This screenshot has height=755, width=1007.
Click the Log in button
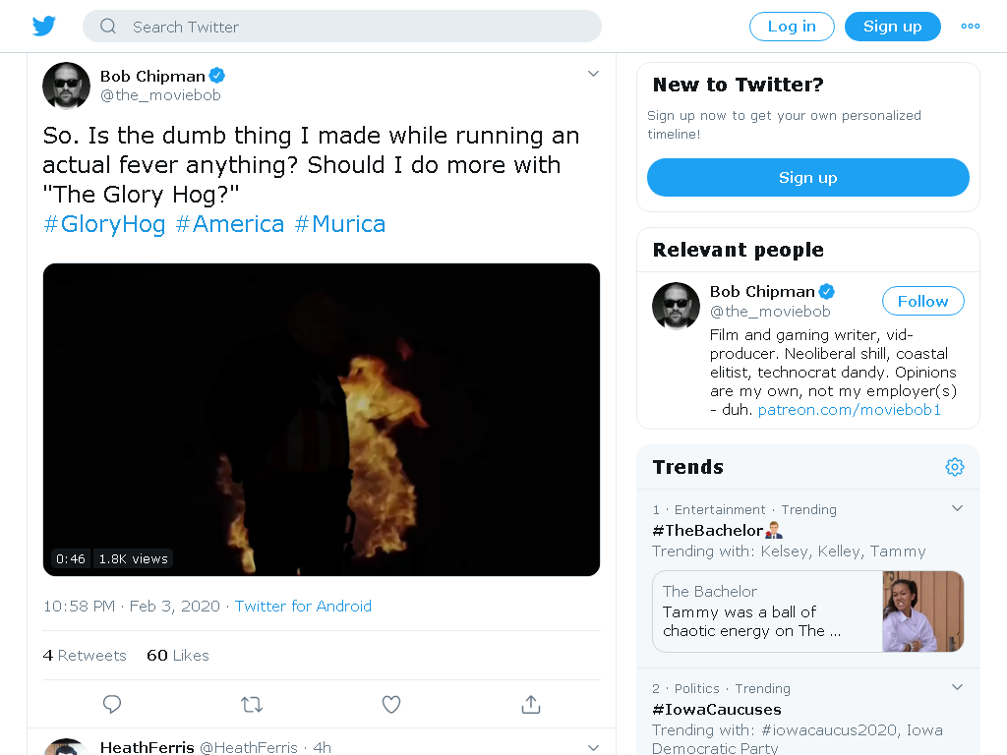pos(792,27)
